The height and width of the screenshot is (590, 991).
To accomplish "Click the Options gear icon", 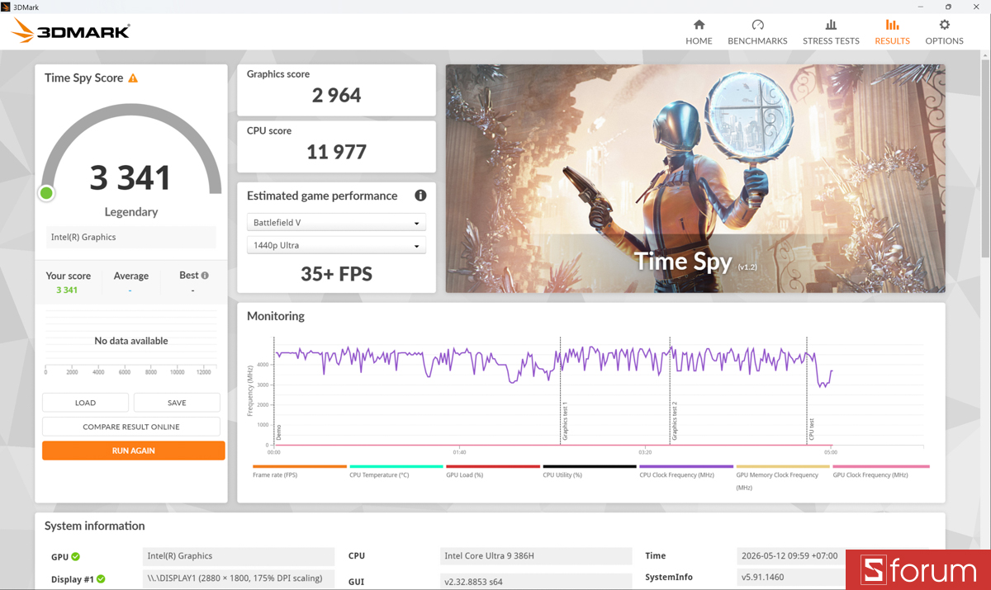I will (x=944, y=25).
